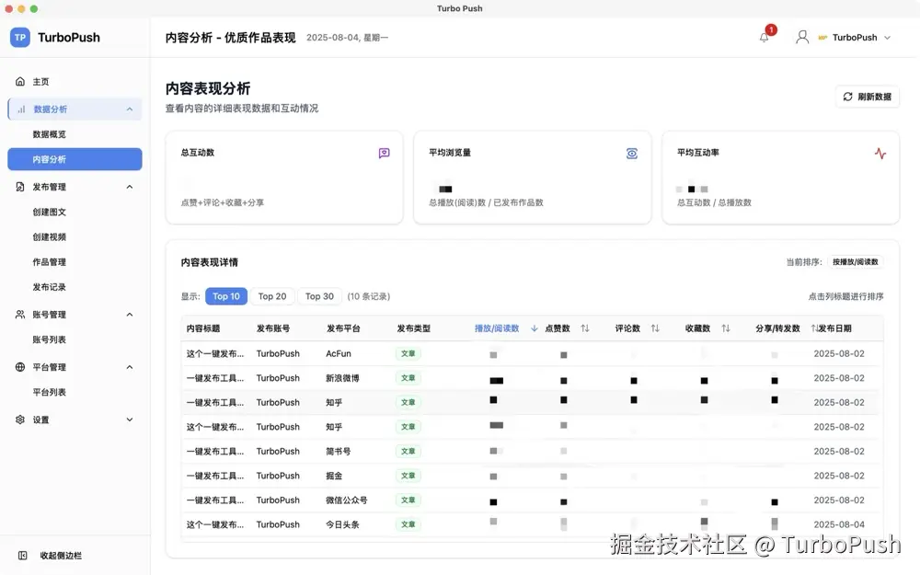Click the 账号管理 people icon

click(20, 314)
